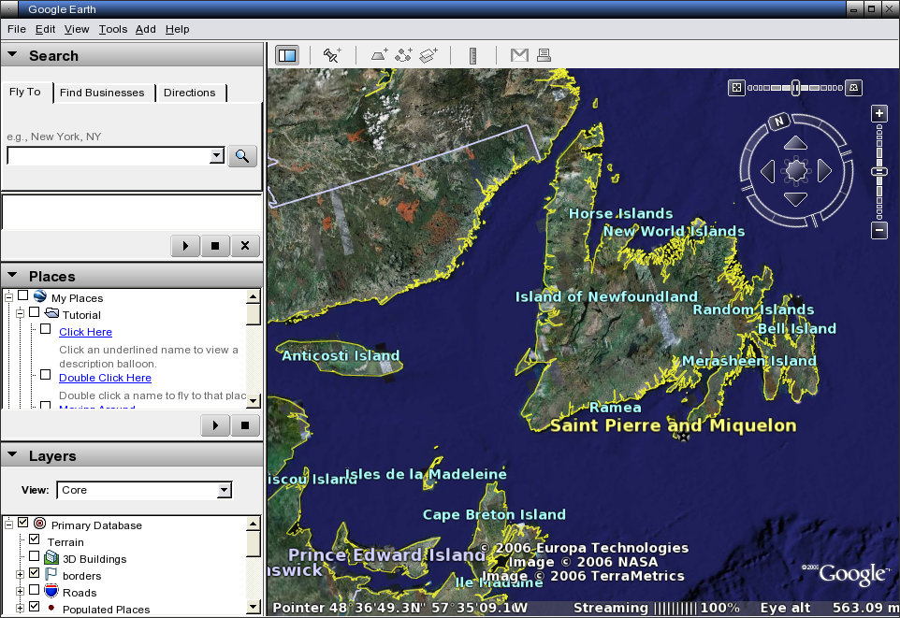
Task: Click the Primary Database target icon
Action: click(x=39, y=524)
